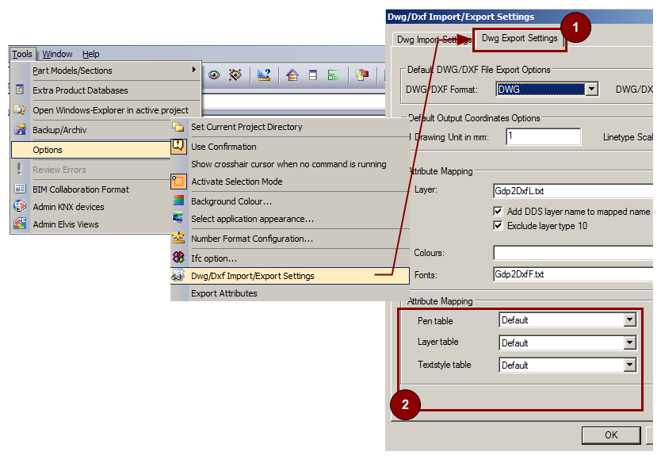Image resolution: width=661 pixels, height=459 pixels.
Task: Open the Window menu
Action: click(x=57, y=54)
